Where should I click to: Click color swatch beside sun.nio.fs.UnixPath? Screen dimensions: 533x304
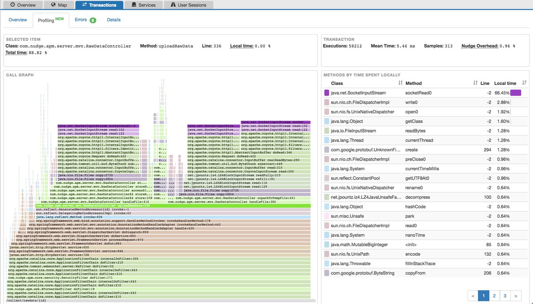tap(327, 254)
